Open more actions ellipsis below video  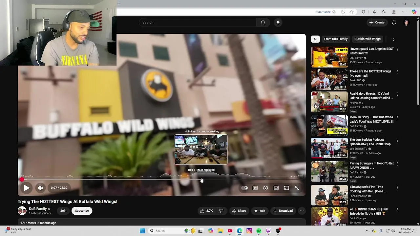click(302, 211)
